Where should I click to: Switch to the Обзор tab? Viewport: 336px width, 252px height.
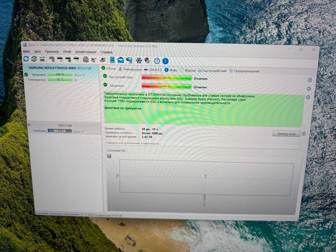[x=109, y=68]
